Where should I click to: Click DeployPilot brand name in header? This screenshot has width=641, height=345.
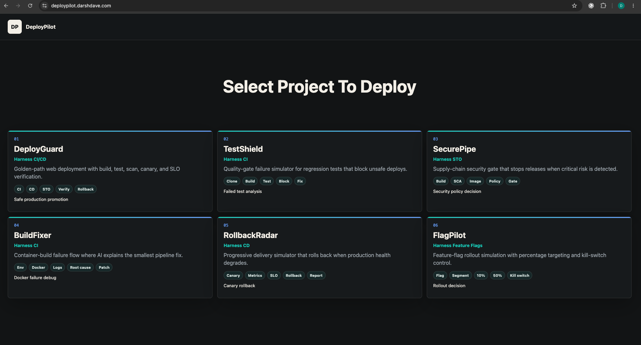click(x=41, y=27)
